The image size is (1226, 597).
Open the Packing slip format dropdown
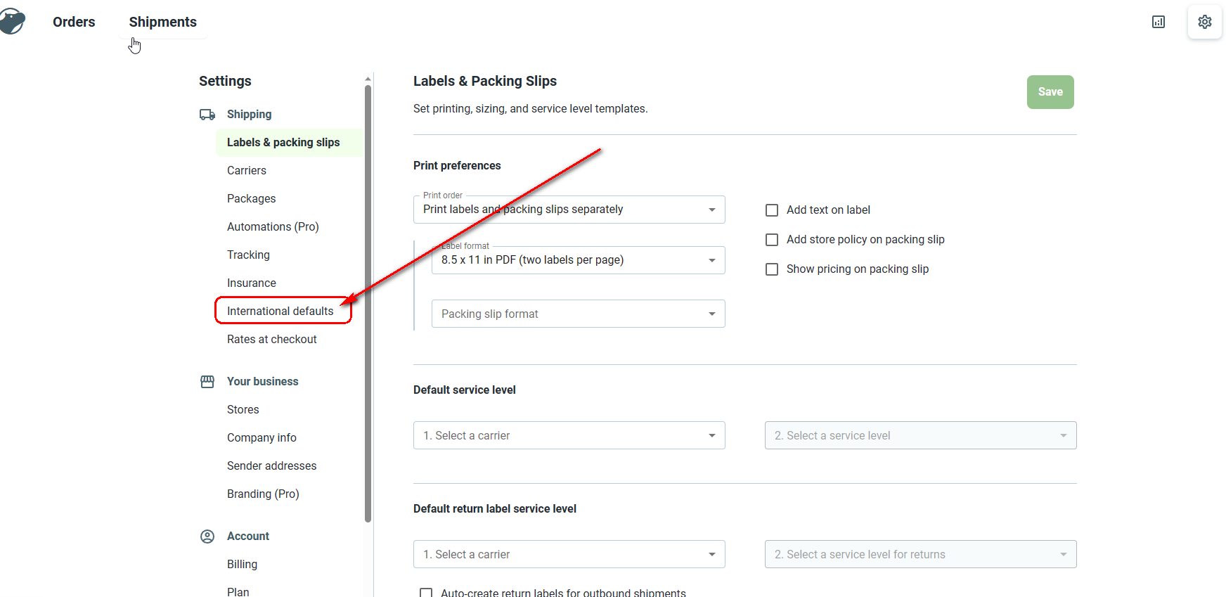pyautogui.click(x=578, y=314)
